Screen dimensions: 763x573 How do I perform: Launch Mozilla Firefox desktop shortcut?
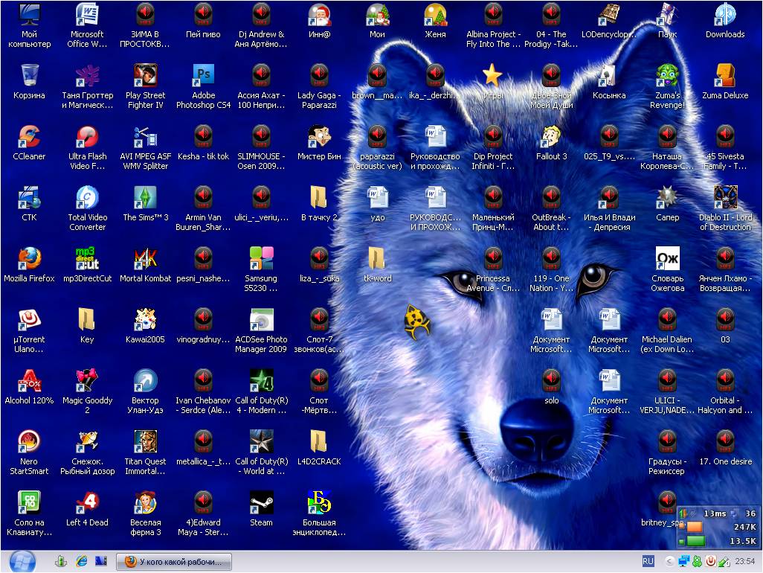(x=29, y=259)
